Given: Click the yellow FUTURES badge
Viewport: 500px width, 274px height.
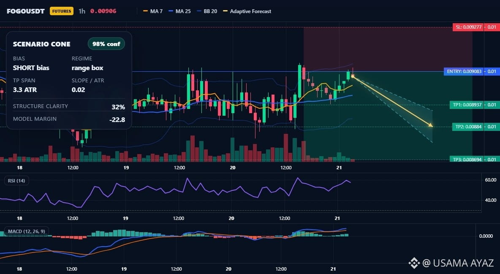Looking at the screenshot, I should pos(62,11).
